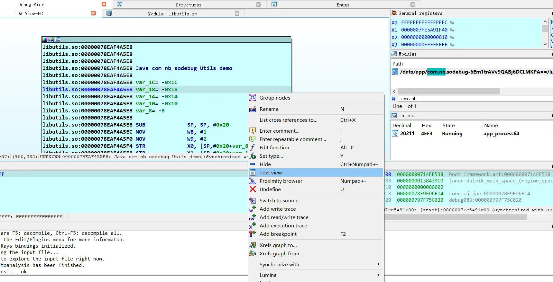
Task: Sort threads by the Hex column header
Action: (x=426, y=125)
